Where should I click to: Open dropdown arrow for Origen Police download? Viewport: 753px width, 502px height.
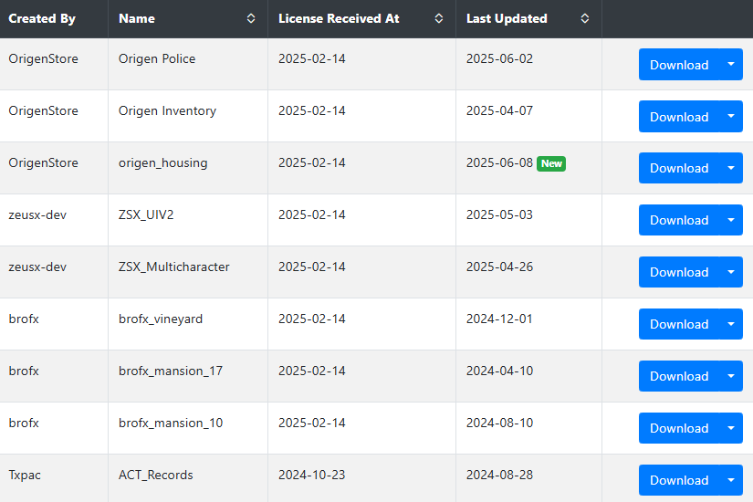point(731,65)
